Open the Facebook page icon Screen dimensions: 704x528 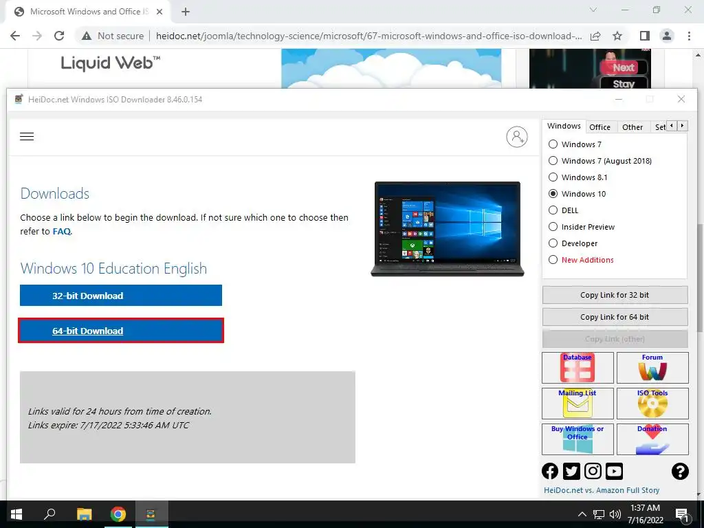(550, 471)
